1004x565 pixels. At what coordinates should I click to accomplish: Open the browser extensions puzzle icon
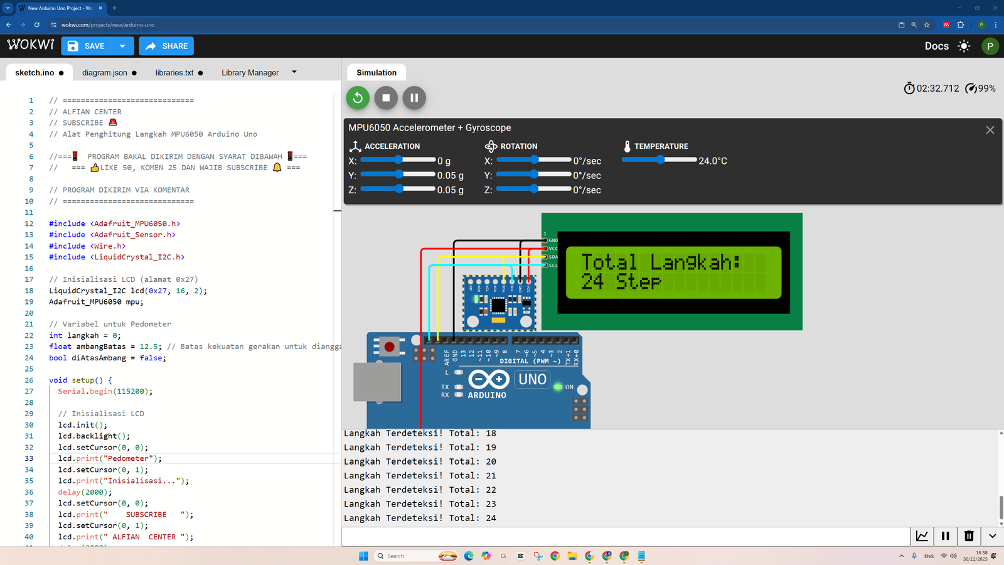pos(961,25)
